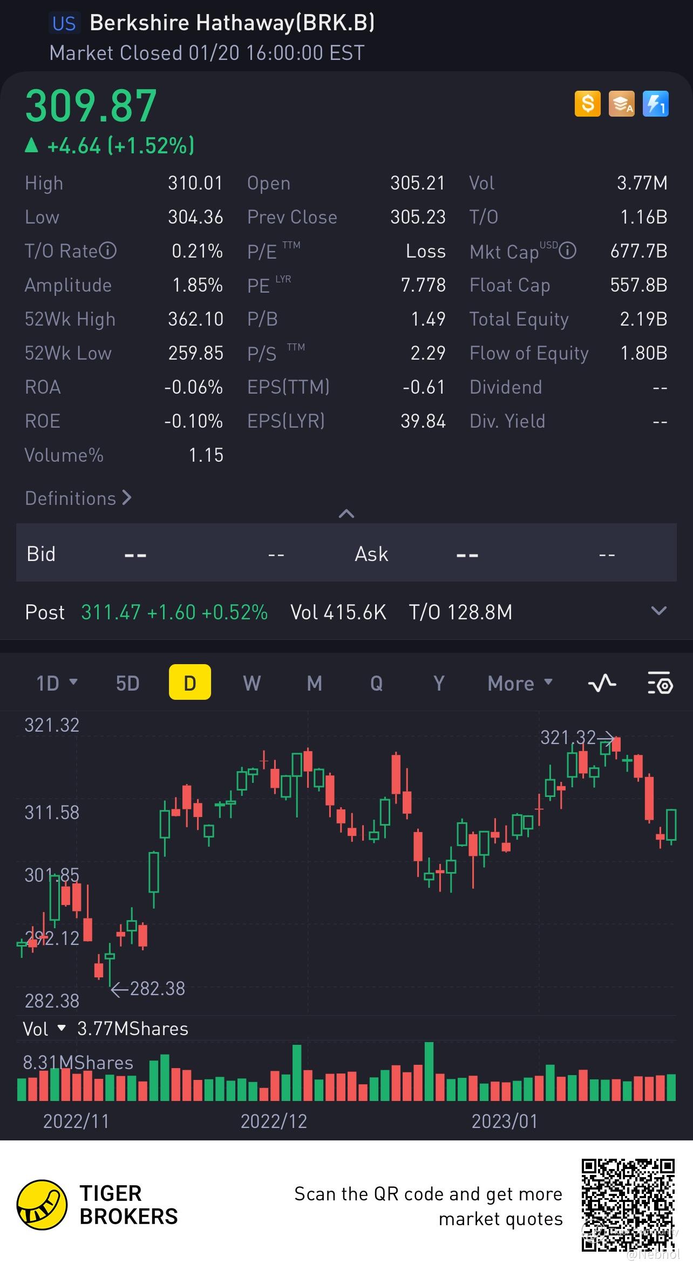Image resolution: width=693 pixels, height=1270 pixels.
Task: Open the Definitions link
Action: tap(78, 498)
